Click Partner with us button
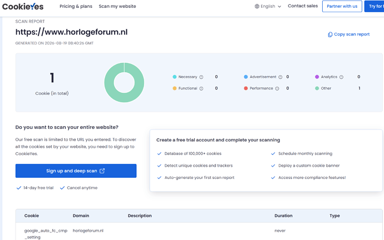The height and width of the screenshot is (240, 384). [342, 6]
